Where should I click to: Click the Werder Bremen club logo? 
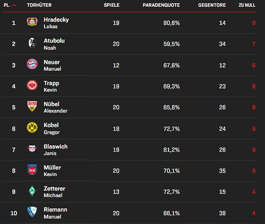click(x=32, y=191)
